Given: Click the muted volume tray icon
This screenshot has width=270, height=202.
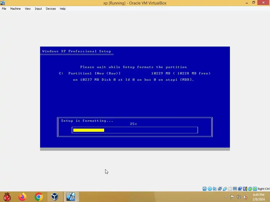Looking at the screenshot, I should coord(245,197).
